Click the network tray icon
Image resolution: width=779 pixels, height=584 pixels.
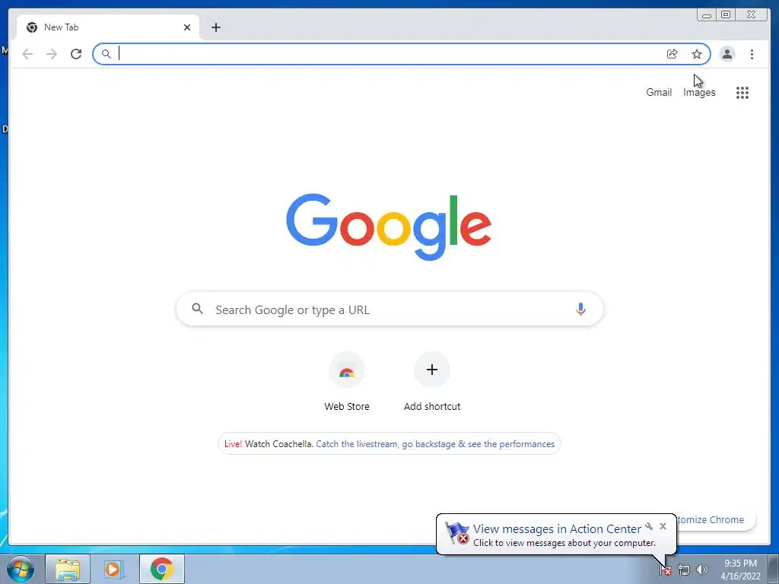click(684, 570)
